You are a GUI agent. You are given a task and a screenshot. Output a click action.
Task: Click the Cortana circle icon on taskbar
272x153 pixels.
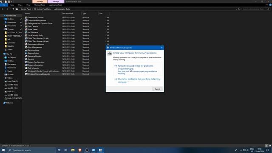pos(59,150)
